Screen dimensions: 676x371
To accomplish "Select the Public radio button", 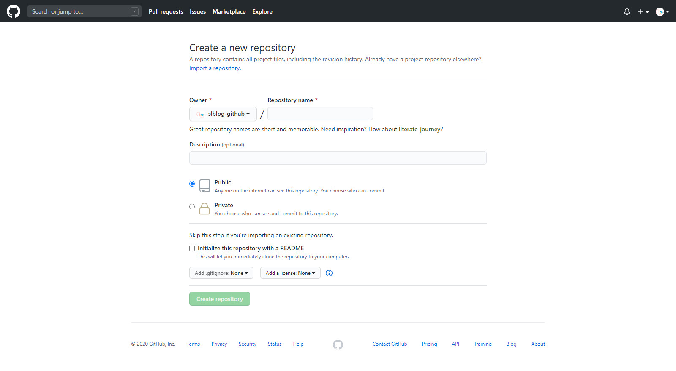I will tap(192, 184).
